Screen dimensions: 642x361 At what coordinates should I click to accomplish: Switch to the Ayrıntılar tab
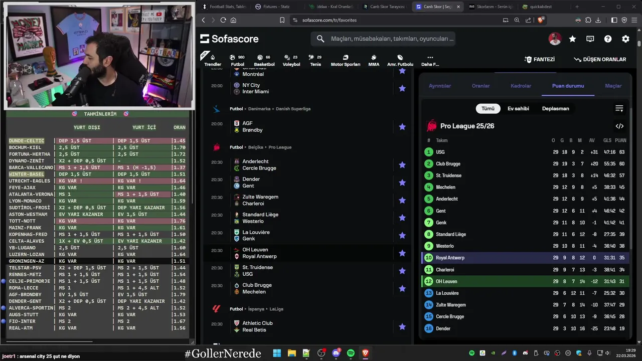click(440, 86)
